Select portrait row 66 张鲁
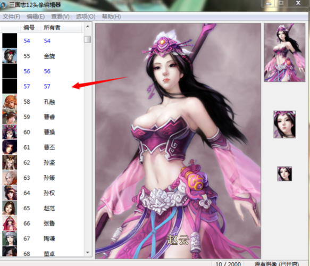This screenshot has width=310, height=266. pos(42,223)
